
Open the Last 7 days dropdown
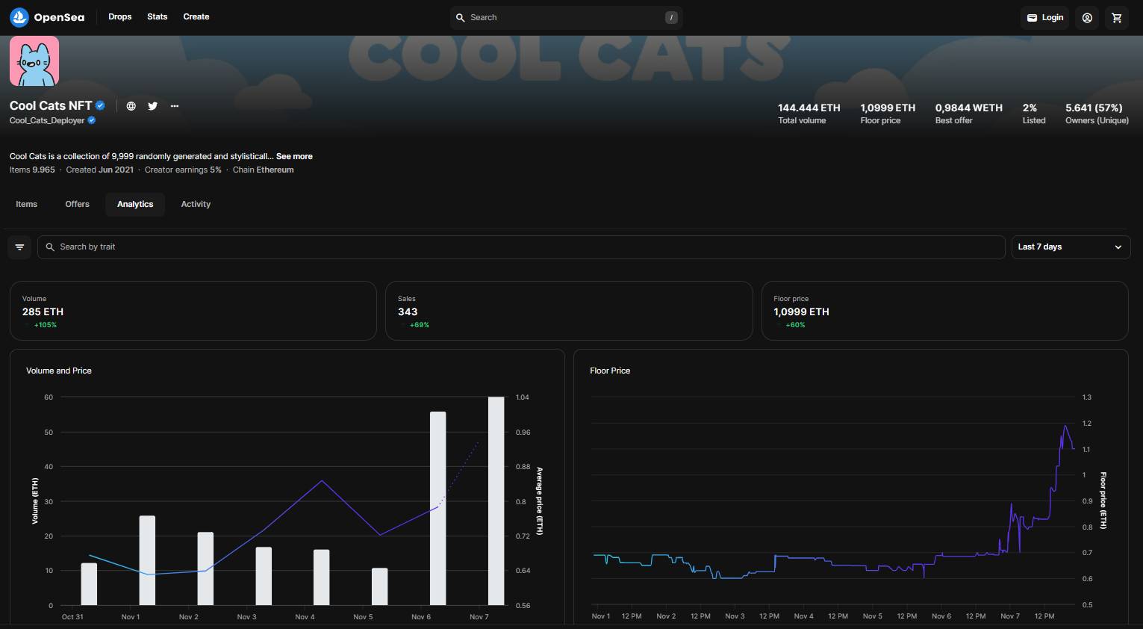pyautogui.click(x=1071, y=247)
